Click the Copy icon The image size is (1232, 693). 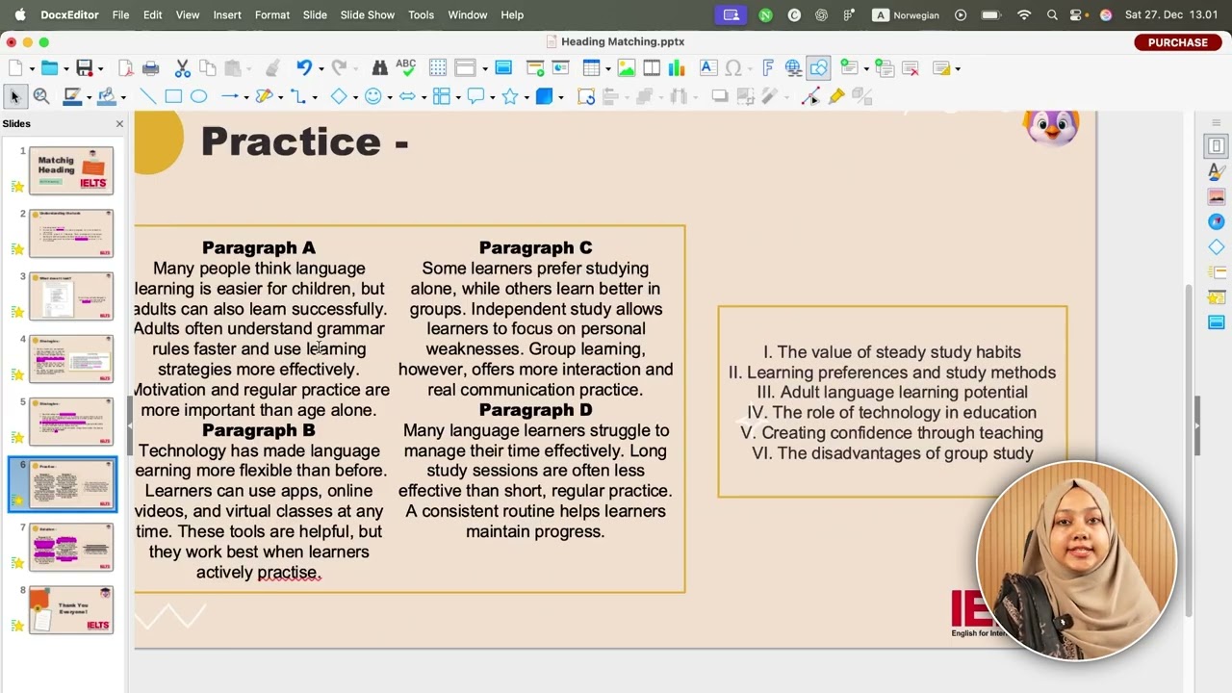207,68
